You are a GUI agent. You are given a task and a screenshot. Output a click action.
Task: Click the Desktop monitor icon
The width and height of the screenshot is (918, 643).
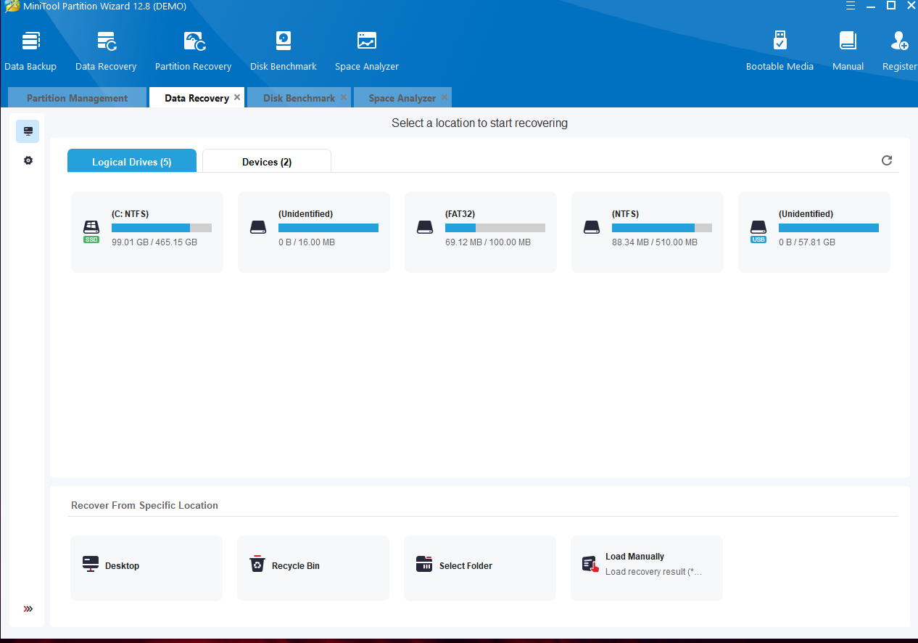point(91,564)
